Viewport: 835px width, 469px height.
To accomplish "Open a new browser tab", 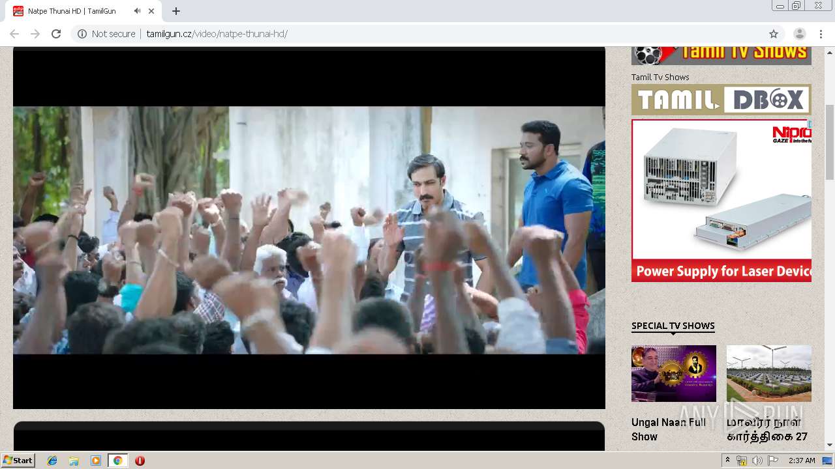I will tap(176, 11).
